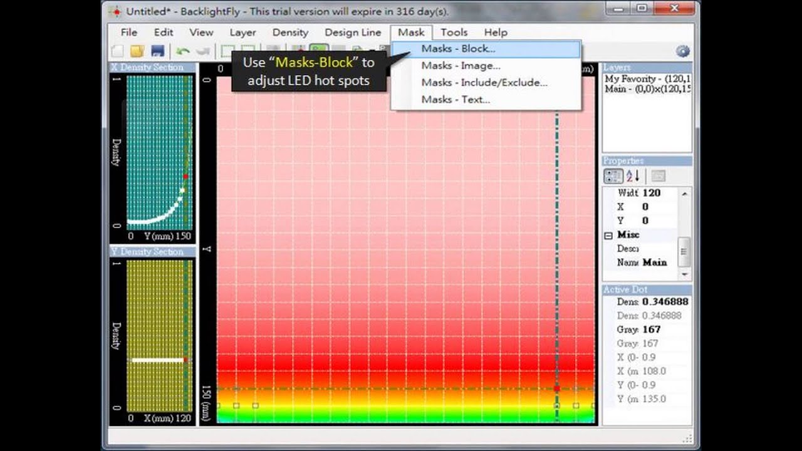Image resolution: width=802 pixels, height=451 pixels.
Task: Click the red control point in Y Density Section
Action: [x=185, y=360]
